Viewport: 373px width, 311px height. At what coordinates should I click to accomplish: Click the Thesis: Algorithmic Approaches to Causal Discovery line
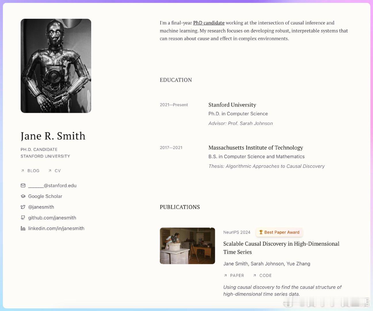267,166
